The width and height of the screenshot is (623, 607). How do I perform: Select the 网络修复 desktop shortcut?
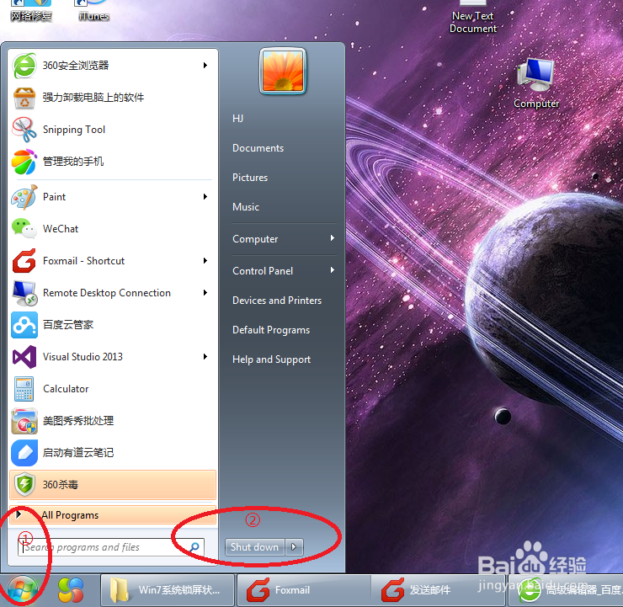[31, 11]
